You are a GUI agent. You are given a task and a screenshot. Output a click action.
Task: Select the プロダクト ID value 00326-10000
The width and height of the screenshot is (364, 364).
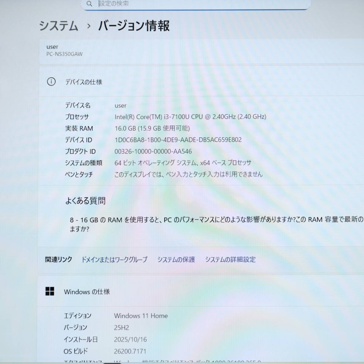(153, 151)
